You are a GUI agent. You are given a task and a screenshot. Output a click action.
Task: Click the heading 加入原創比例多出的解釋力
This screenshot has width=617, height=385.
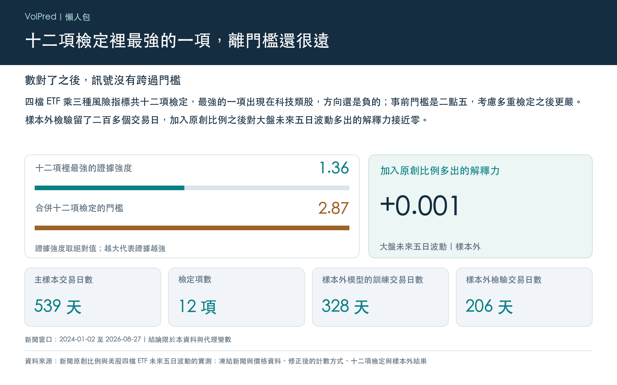point(440,171)
